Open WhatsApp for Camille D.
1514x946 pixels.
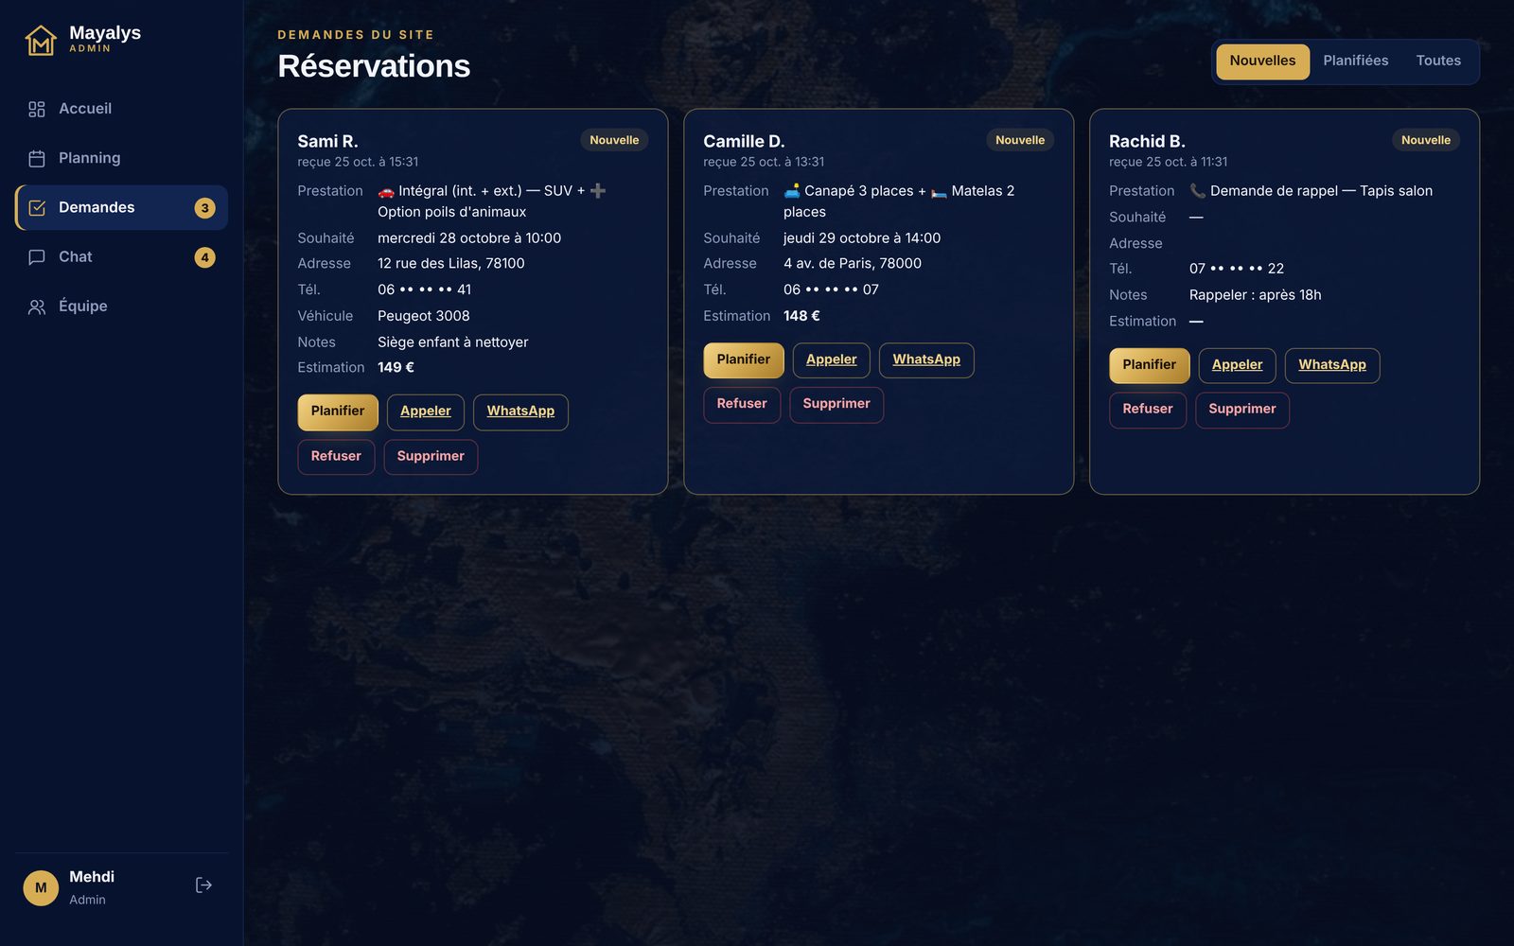coord(926,360)
